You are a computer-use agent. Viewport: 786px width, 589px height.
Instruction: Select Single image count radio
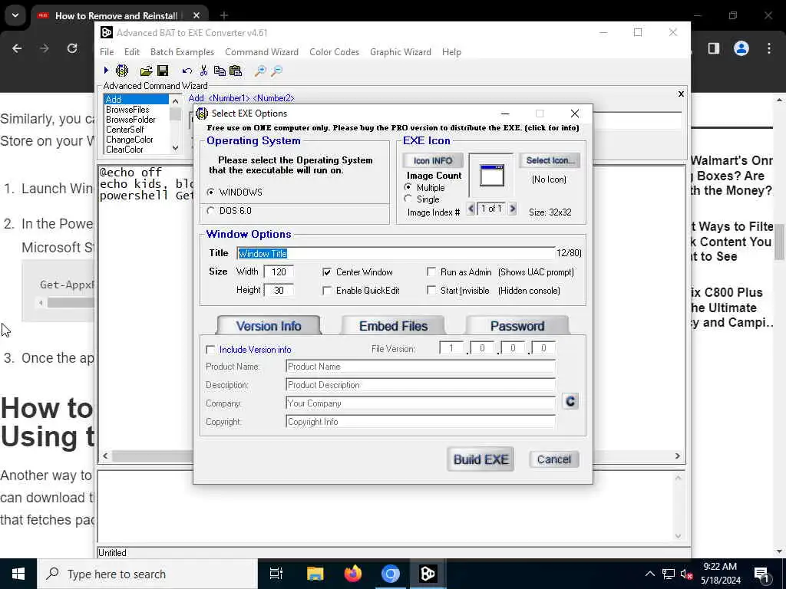click(x=408, y=199)
